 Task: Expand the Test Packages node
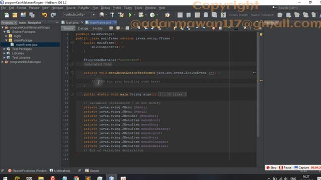(x=5, y=49)
